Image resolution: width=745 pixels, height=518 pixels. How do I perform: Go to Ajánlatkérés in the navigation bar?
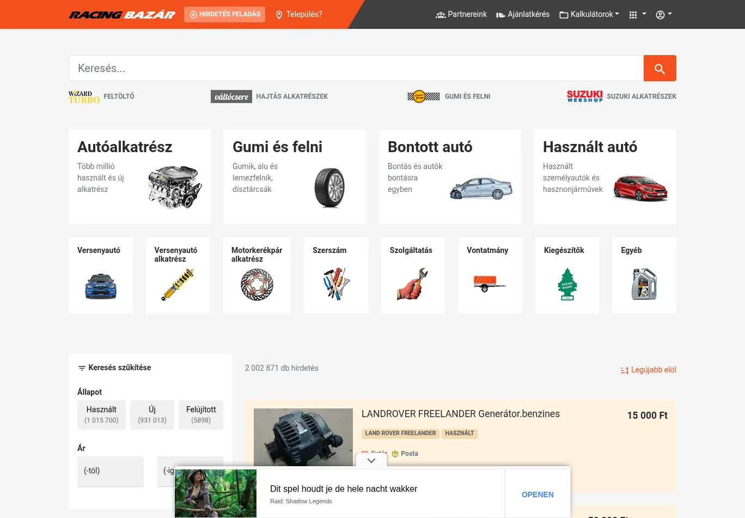[x=523, y=15]
